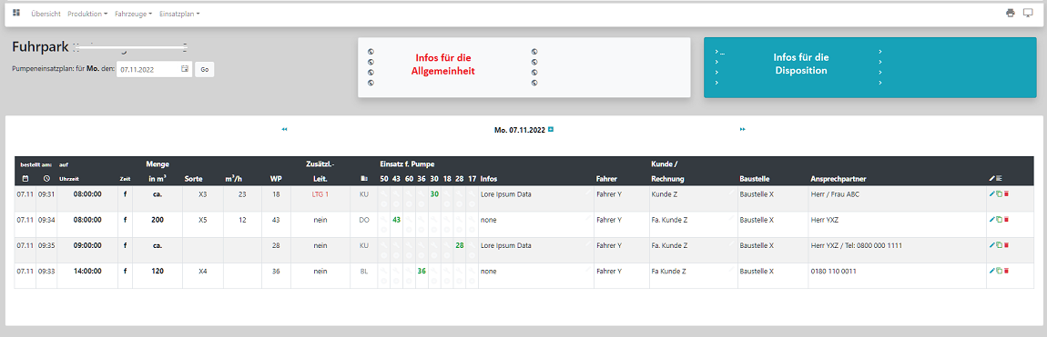Copy the 09:00:00 row with Tel 0800 000 1111
This screenshot has height=337, width=1047.
999,245
